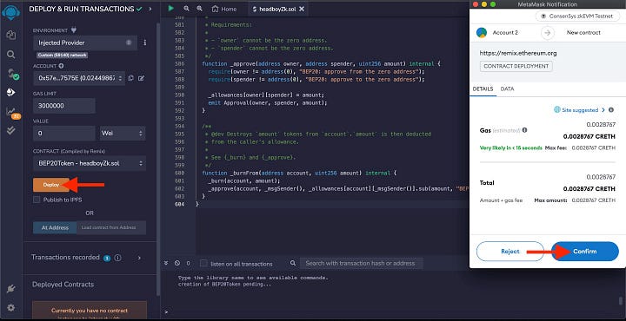The height and width of the screenshot is (321, 626).
Task: Toggle terminal with the double-chevron icon
Action: [167, 263]
